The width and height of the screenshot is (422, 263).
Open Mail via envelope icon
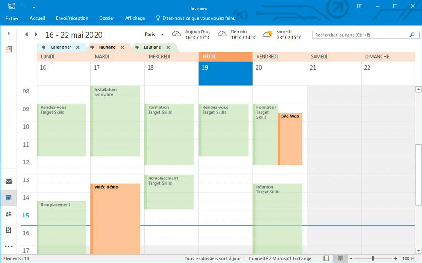coord(8,181)
